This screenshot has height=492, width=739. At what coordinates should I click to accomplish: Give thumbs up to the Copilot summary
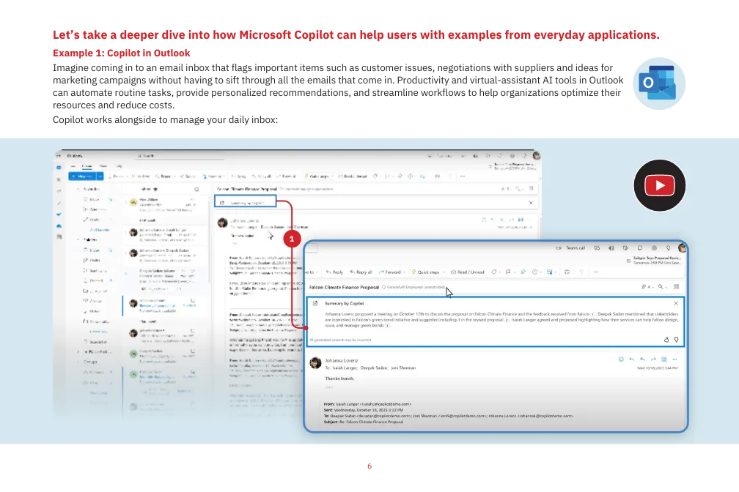(666, 340)
